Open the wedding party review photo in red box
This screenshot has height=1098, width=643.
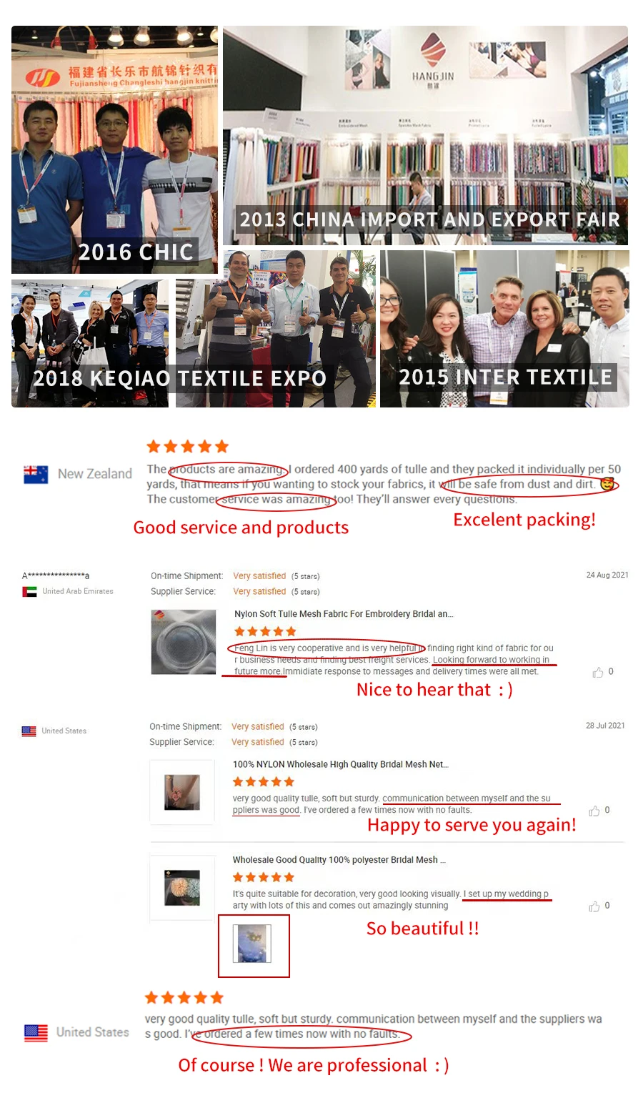tap(254, 944)
